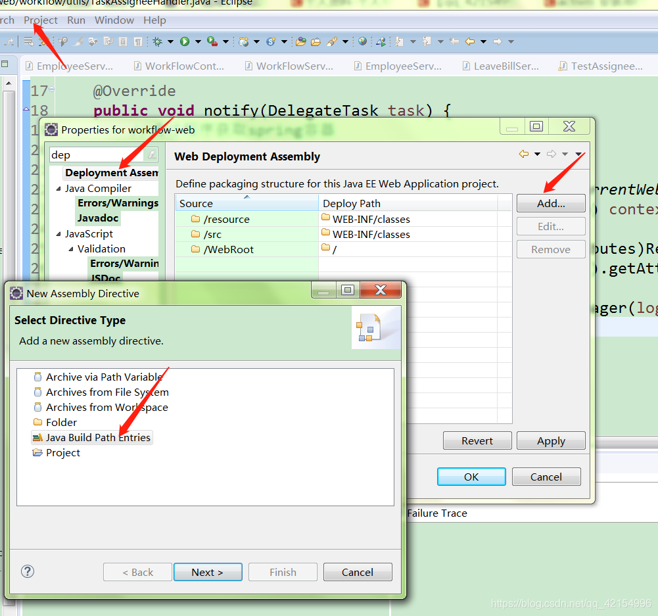Viewport: 658px width, 616px height.
Task: Collapse the Java Compiler tree node
Action: tap(59, 189)
